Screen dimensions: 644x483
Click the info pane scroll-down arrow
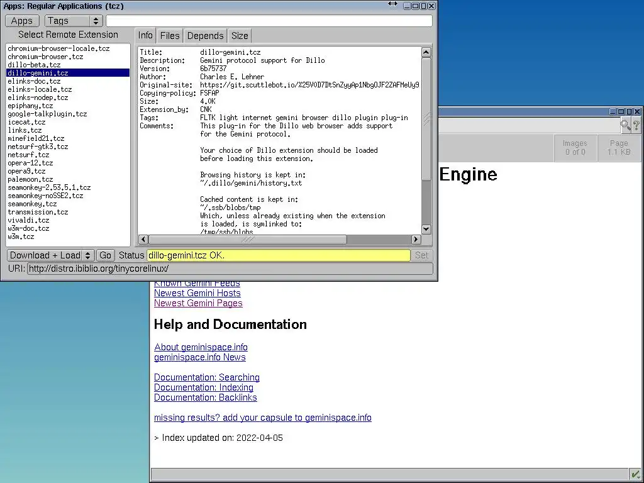coord(426,229)
